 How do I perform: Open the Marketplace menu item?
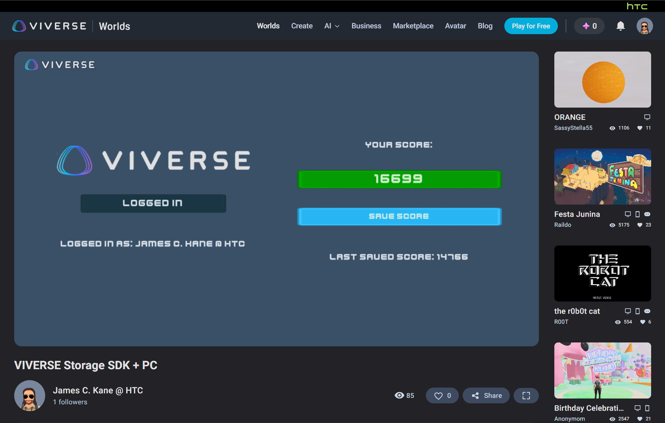pos(413,26)
